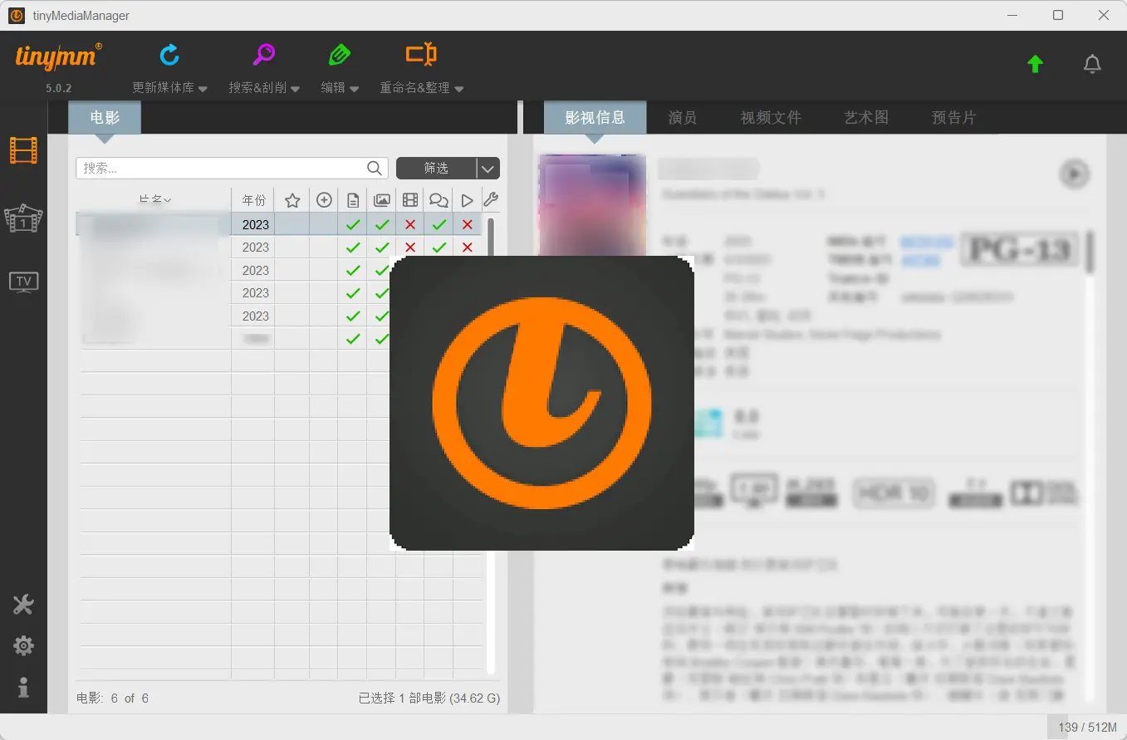This screenshot has height=740, width=1127.
Task: Click the green update arrow in the top bar
Action: point(1035,62)
